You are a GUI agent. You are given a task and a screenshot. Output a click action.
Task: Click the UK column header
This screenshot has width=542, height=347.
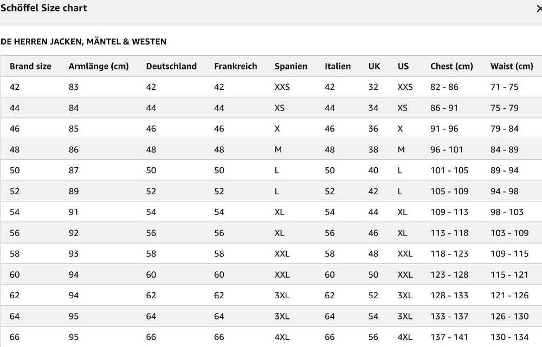click(x=375, y=66)
